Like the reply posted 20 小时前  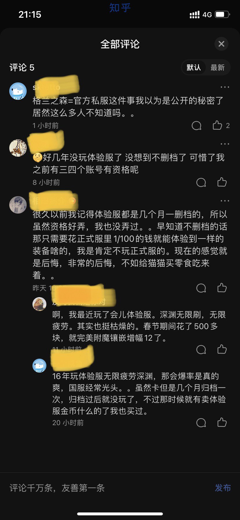pos(222,423)
